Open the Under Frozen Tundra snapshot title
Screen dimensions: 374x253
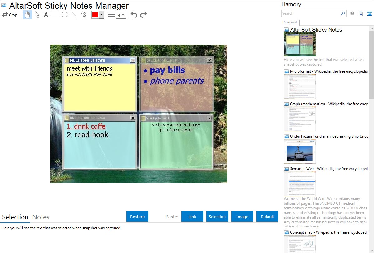click(x=329, y=136)
